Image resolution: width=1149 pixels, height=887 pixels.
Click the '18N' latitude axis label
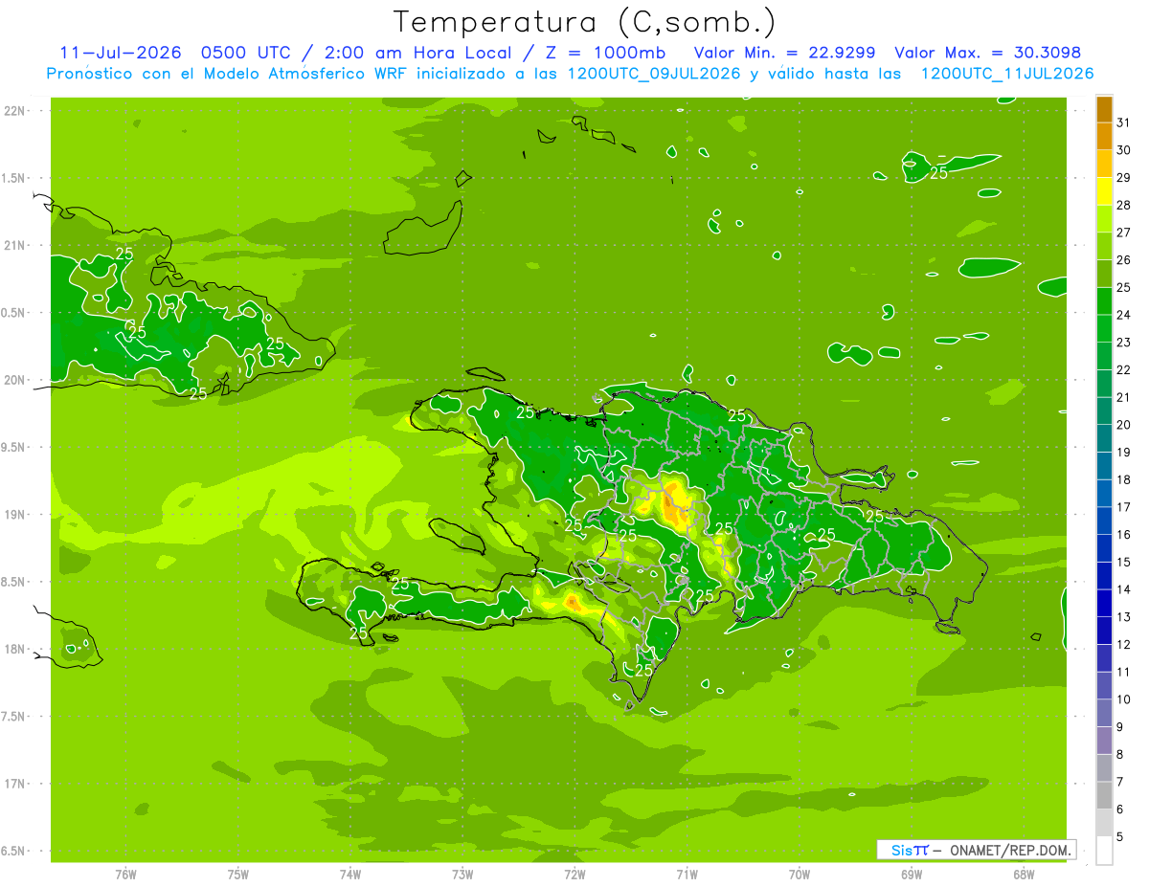coord(14,650)
